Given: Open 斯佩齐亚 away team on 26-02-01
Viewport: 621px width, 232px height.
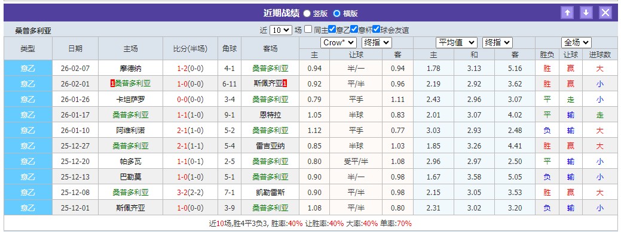Looking at the screenshot, I should coord(268,83).
